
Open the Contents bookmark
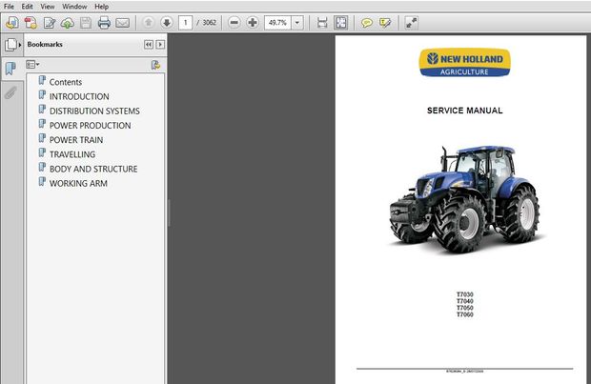click(x=66, y=82)
